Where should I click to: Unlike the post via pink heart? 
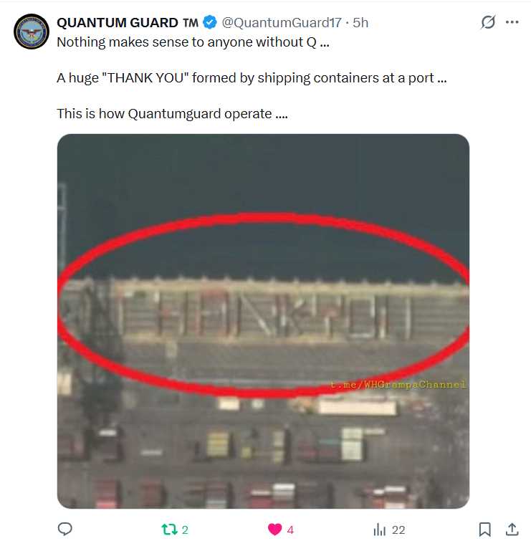[x=274, y=530]
